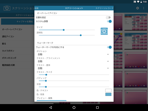Tap the 7:51 clock in the status bar
The image size is (148, 111).
coord(145,2)
